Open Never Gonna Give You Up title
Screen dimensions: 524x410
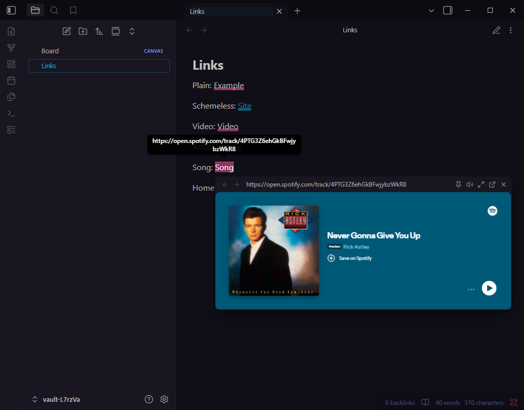(x=374, y=235)
